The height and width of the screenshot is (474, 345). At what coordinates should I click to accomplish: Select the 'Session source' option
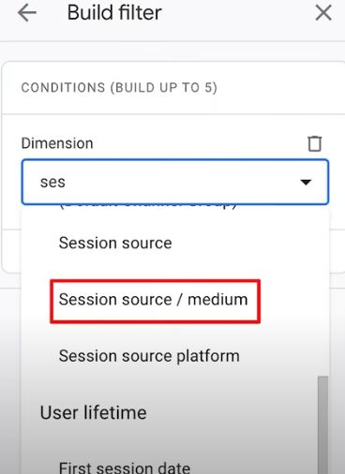(115, 243)
